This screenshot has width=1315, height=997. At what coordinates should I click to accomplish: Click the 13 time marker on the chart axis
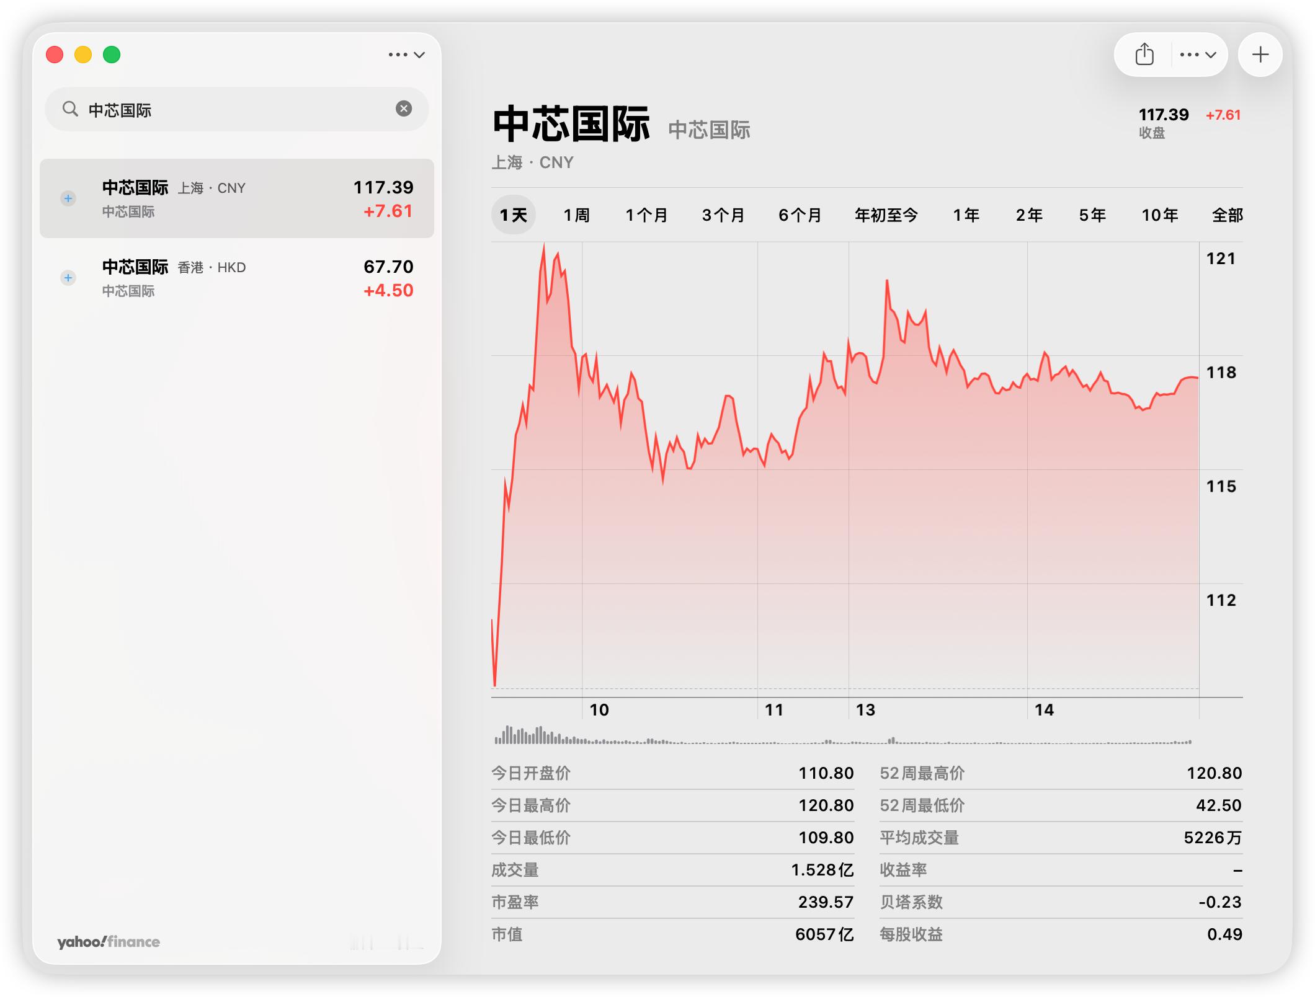865,710
